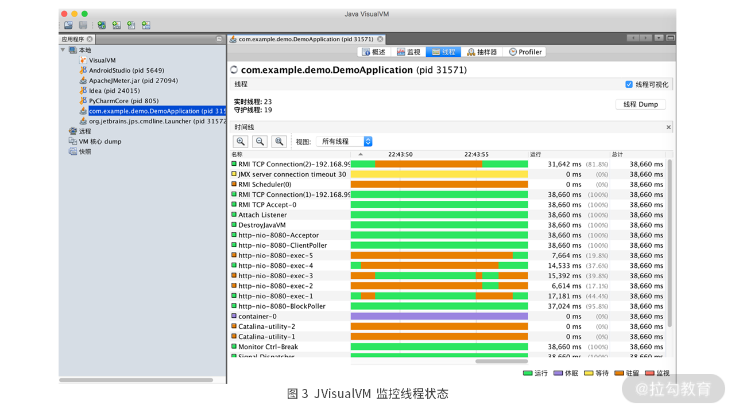Select org.jetbrains.jps.cmdline.Launcher in the tree
Viewport: 735px width, 413px height.
point(158,121)
